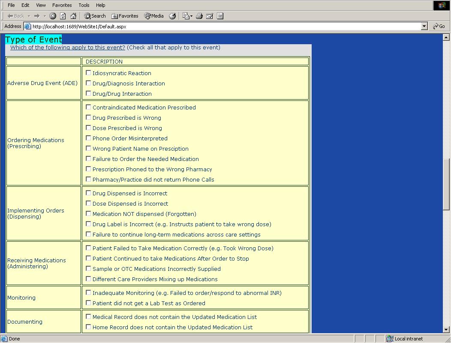This screenshot has width=451, height=343.
Task: Click the Go button beside address bar
Action: click(x=439, y=26)
